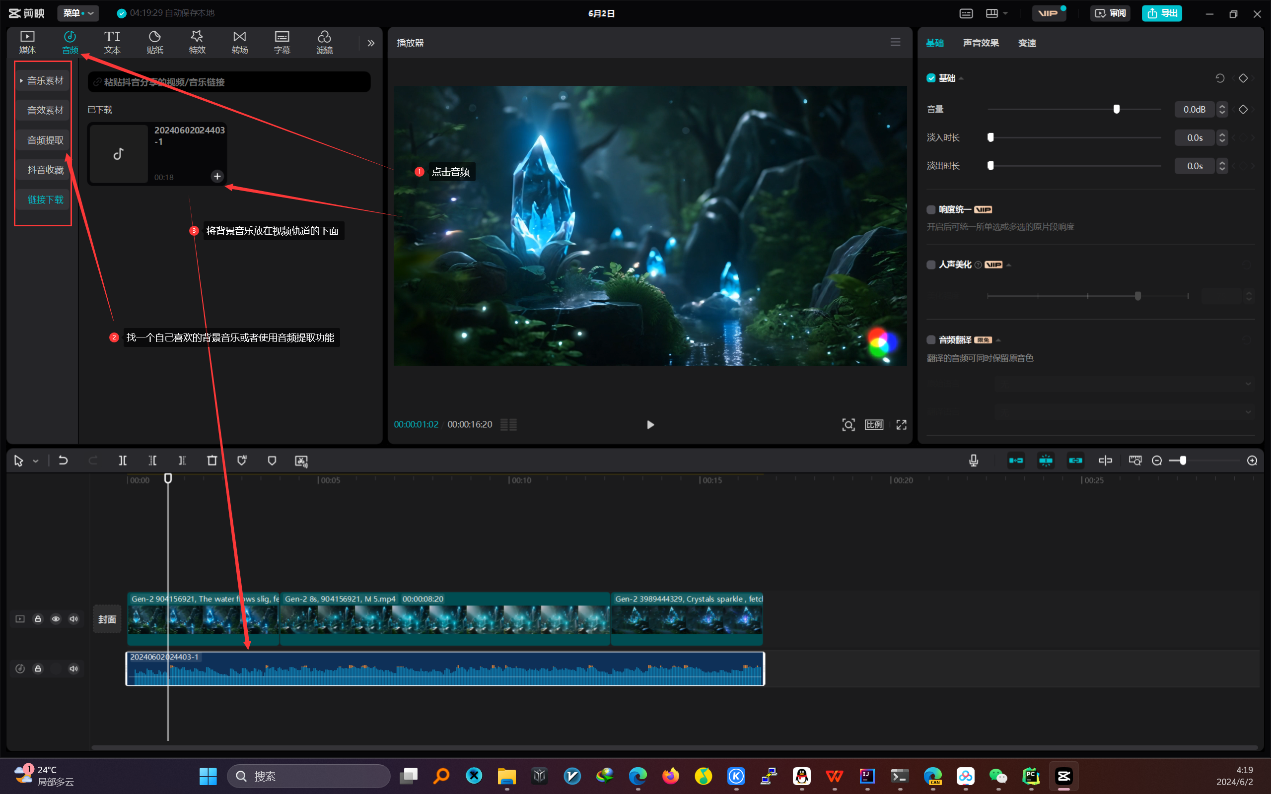Click the delete trash icon
The height and width of the screenshot is (794, 1271).
tap(212, 461)
